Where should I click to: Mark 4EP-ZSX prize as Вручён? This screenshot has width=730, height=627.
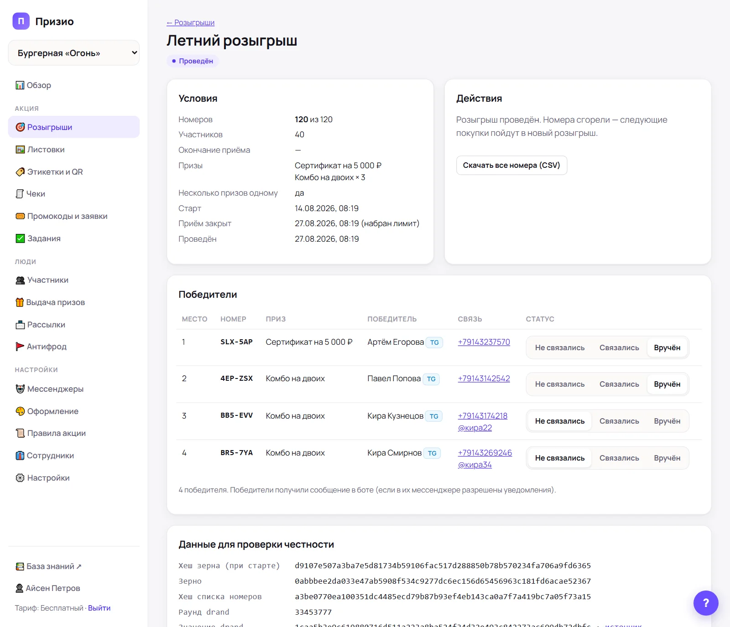[x=667, y=384]
